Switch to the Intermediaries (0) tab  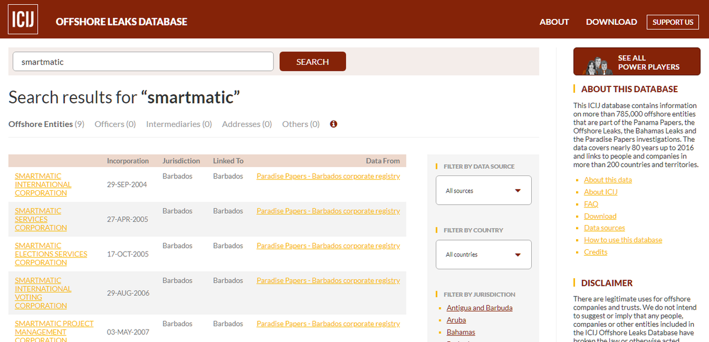coord(179,124)
